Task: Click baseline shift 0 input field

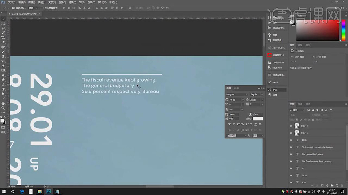Action: point(233,119)
